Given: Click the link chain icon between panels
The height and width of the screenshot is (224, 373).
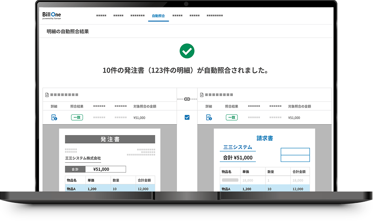Looking at the screenshot, I should 187,99.
